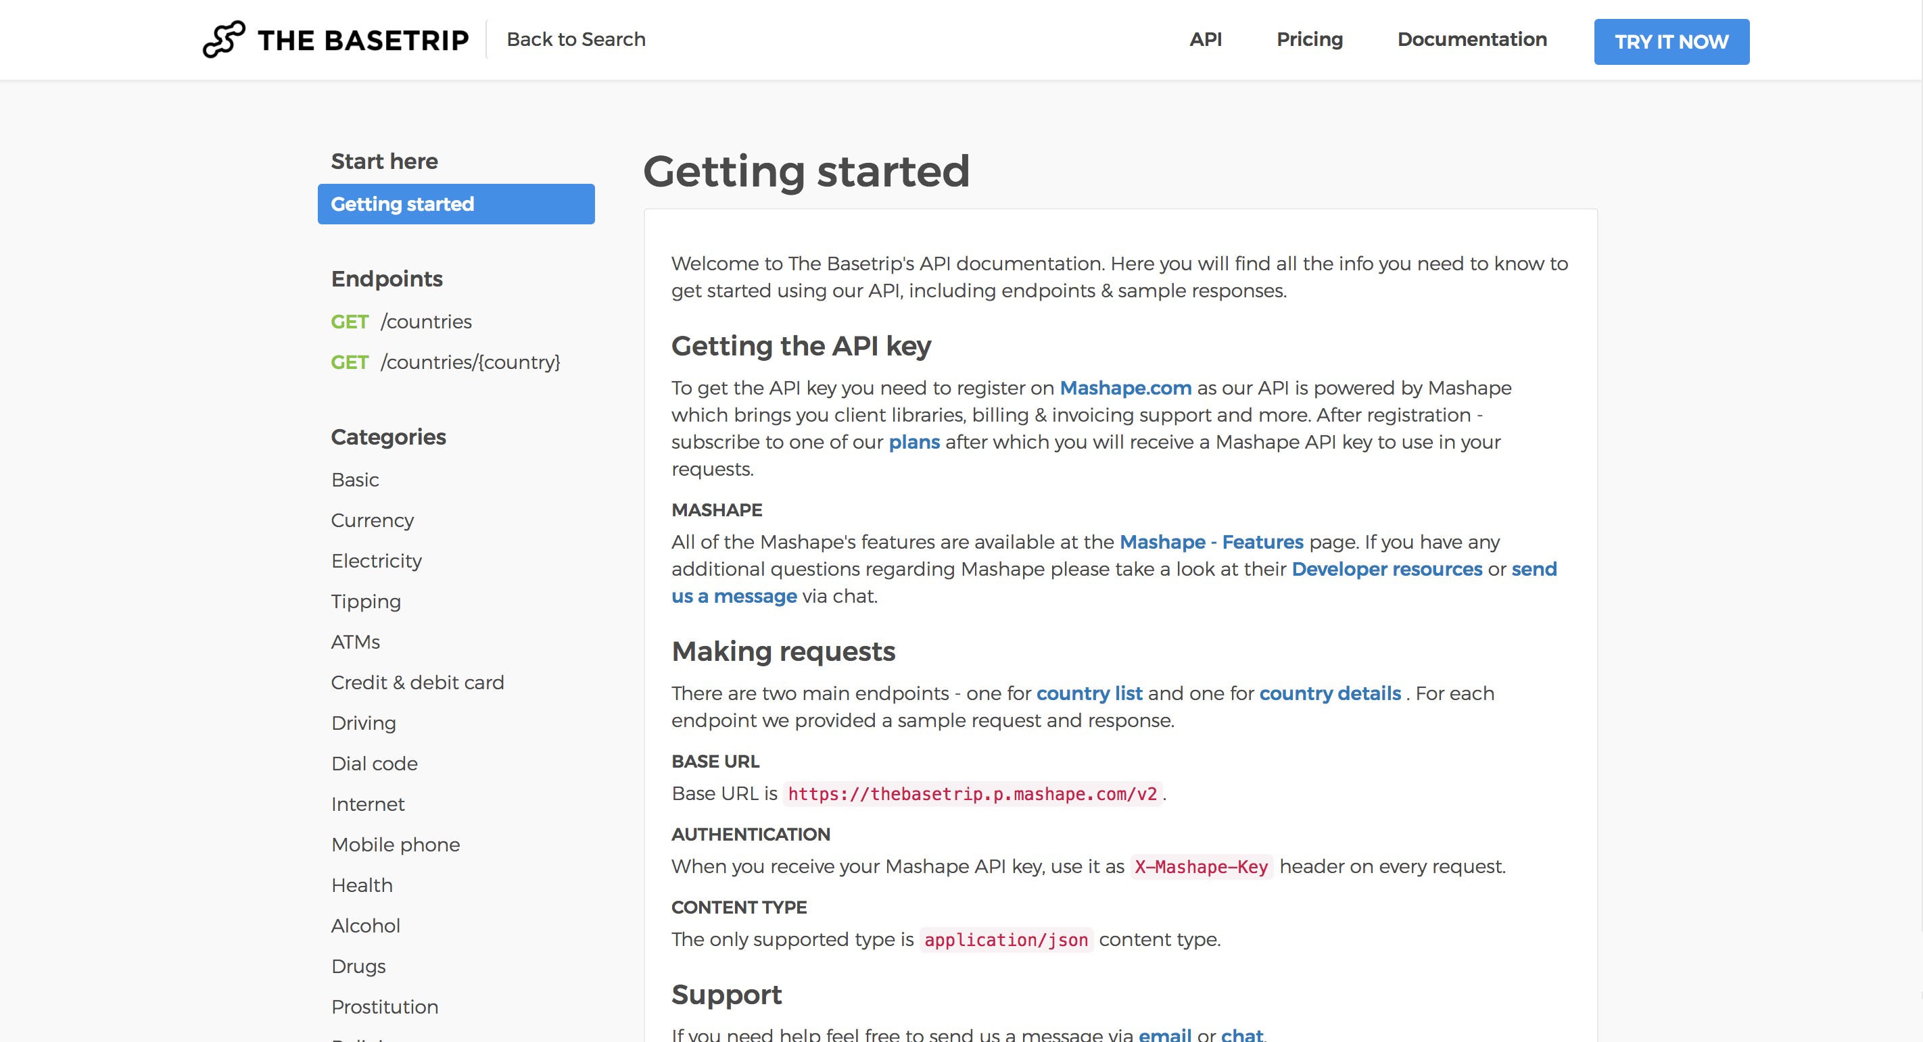Open Mashape - Features link

point(1211,542)
